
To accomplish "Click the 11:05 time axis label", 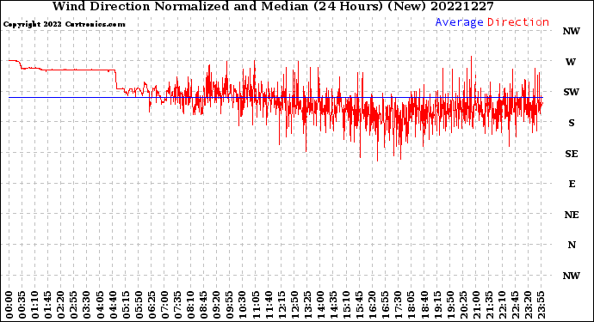I will (256, 305).
